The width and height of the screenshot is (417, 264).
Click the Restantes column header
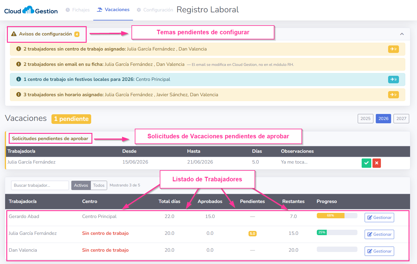[x=293, y=201]
